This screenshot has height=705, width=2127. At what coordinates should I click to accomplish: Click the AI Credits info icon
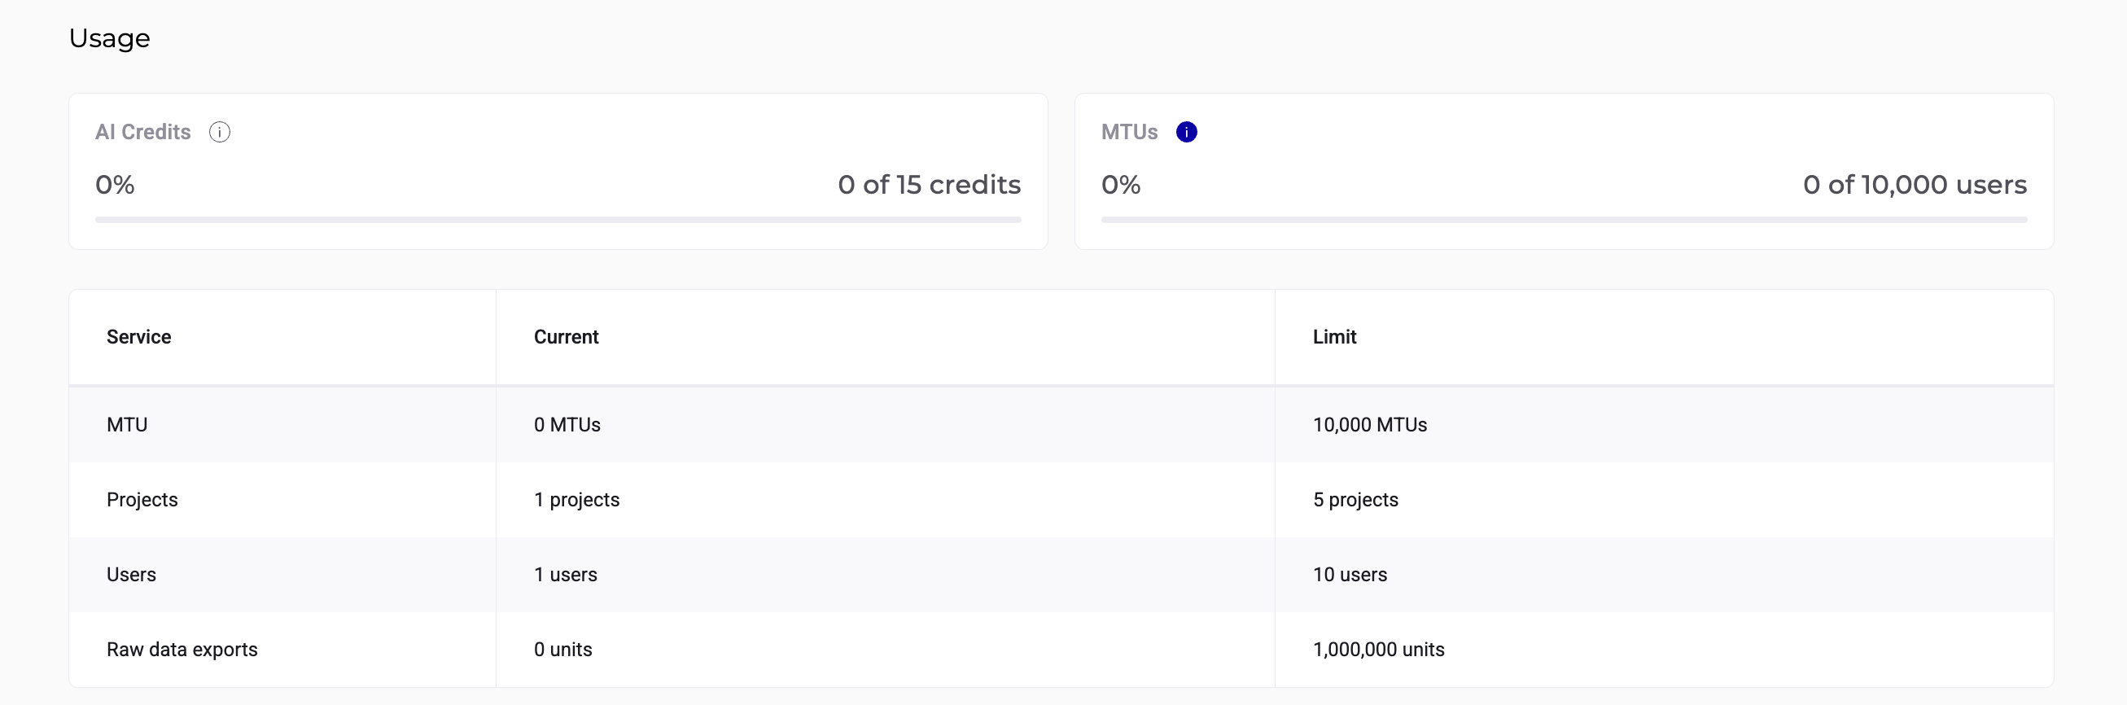coord(220,132)
